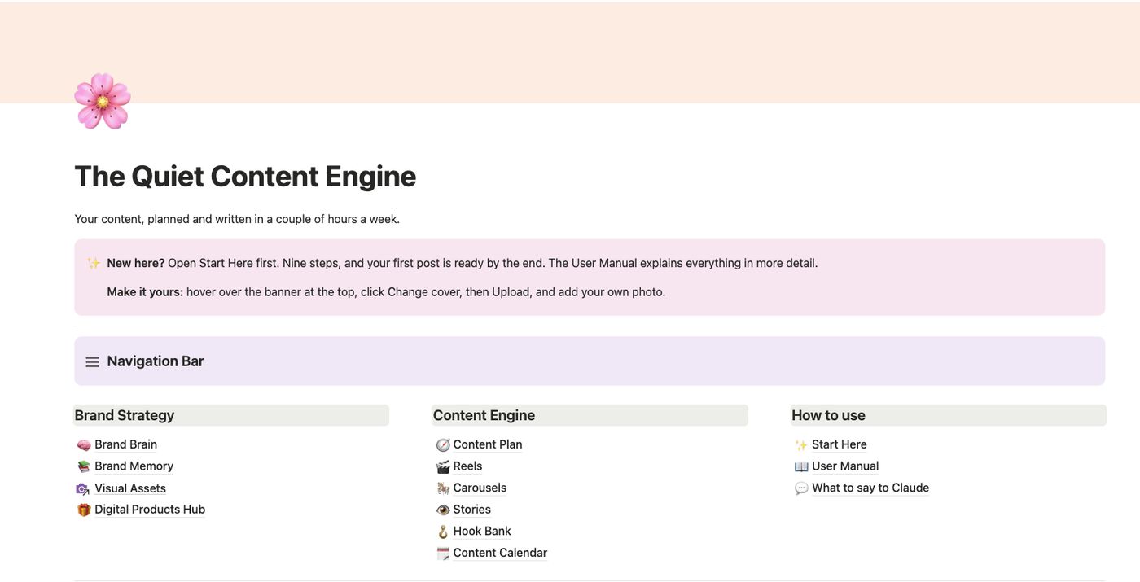Viewport: 1140px width, 582px height.
Task: Click the calendar icon beside Content Calendar
Action: point(443,554)
